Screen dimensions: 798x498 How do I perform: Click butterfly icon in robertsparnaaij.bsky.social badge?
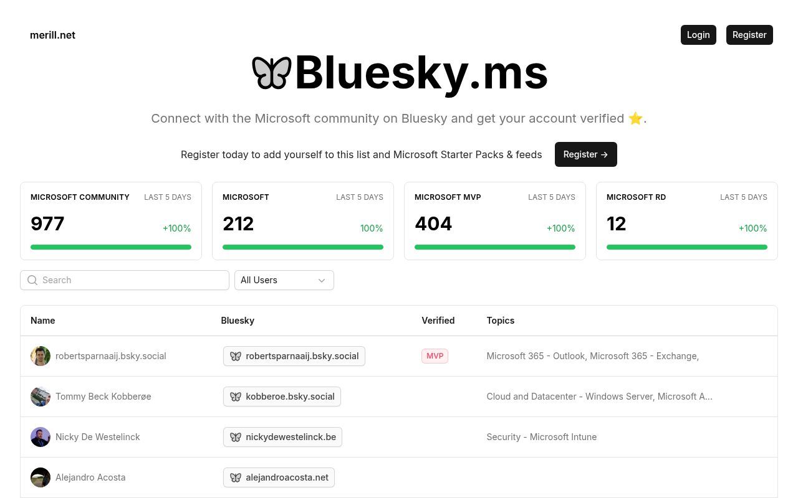tap(235, 356)
